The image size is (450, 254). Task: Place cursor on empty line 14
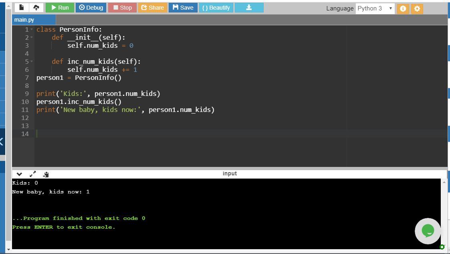point(241,134)
